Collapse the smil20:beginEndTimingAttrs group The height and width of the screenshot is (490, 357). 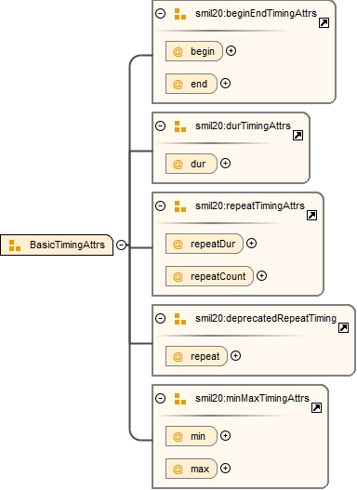click(x=160, y=13)
